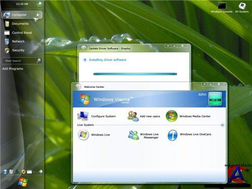252x189 pixels.
Task: Click John's user account picture
Action: pyautogui.click(x=215, y=99)
